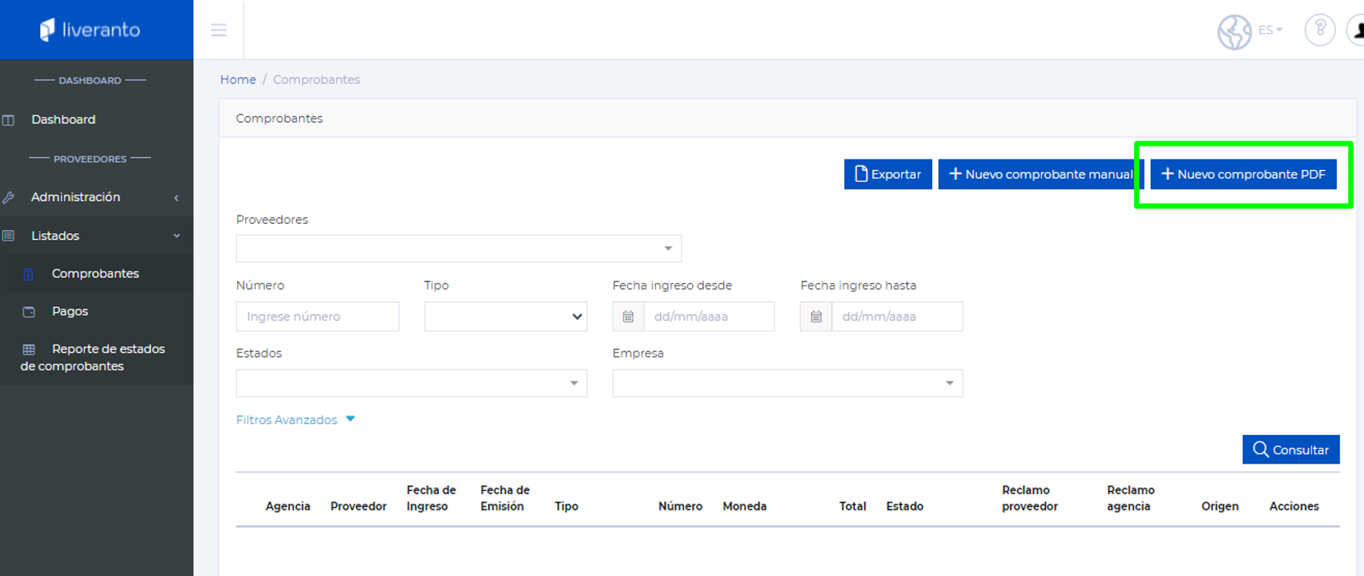This screenshot has height=576, width=1364.
Task: Click calendar icon for Fecha ingreso hasta
Action: click(x=816, y=316)
